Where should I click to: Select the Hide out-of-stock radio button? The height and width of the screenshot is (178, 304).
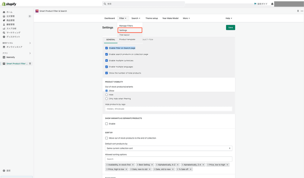(x=106, y=95)
